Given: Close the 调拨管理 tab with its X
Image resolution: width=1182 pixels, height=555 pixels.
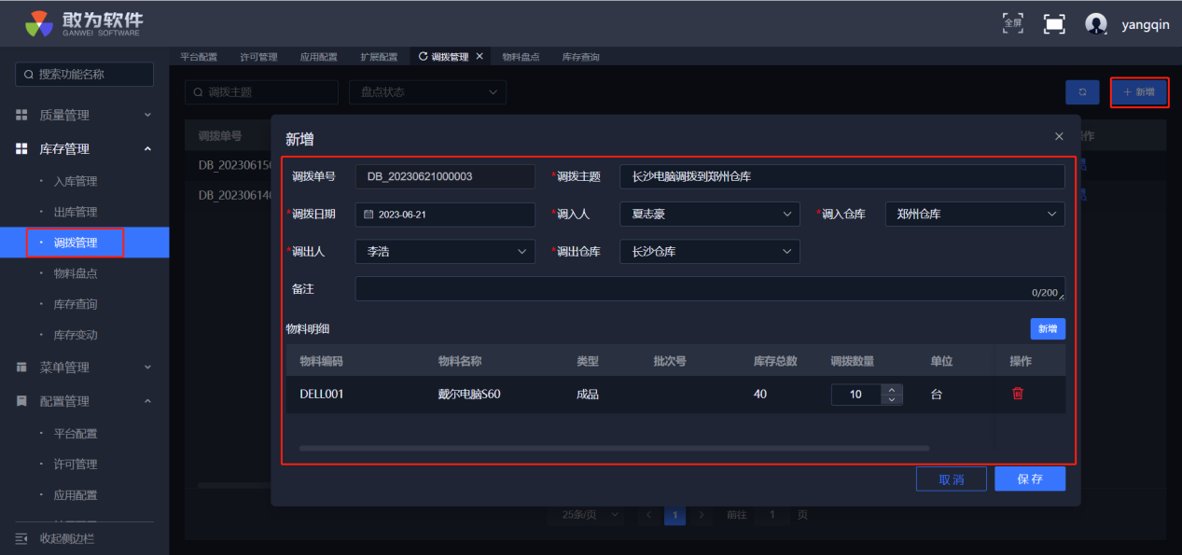Looking at the screenshot, I should tap(480, 56).
